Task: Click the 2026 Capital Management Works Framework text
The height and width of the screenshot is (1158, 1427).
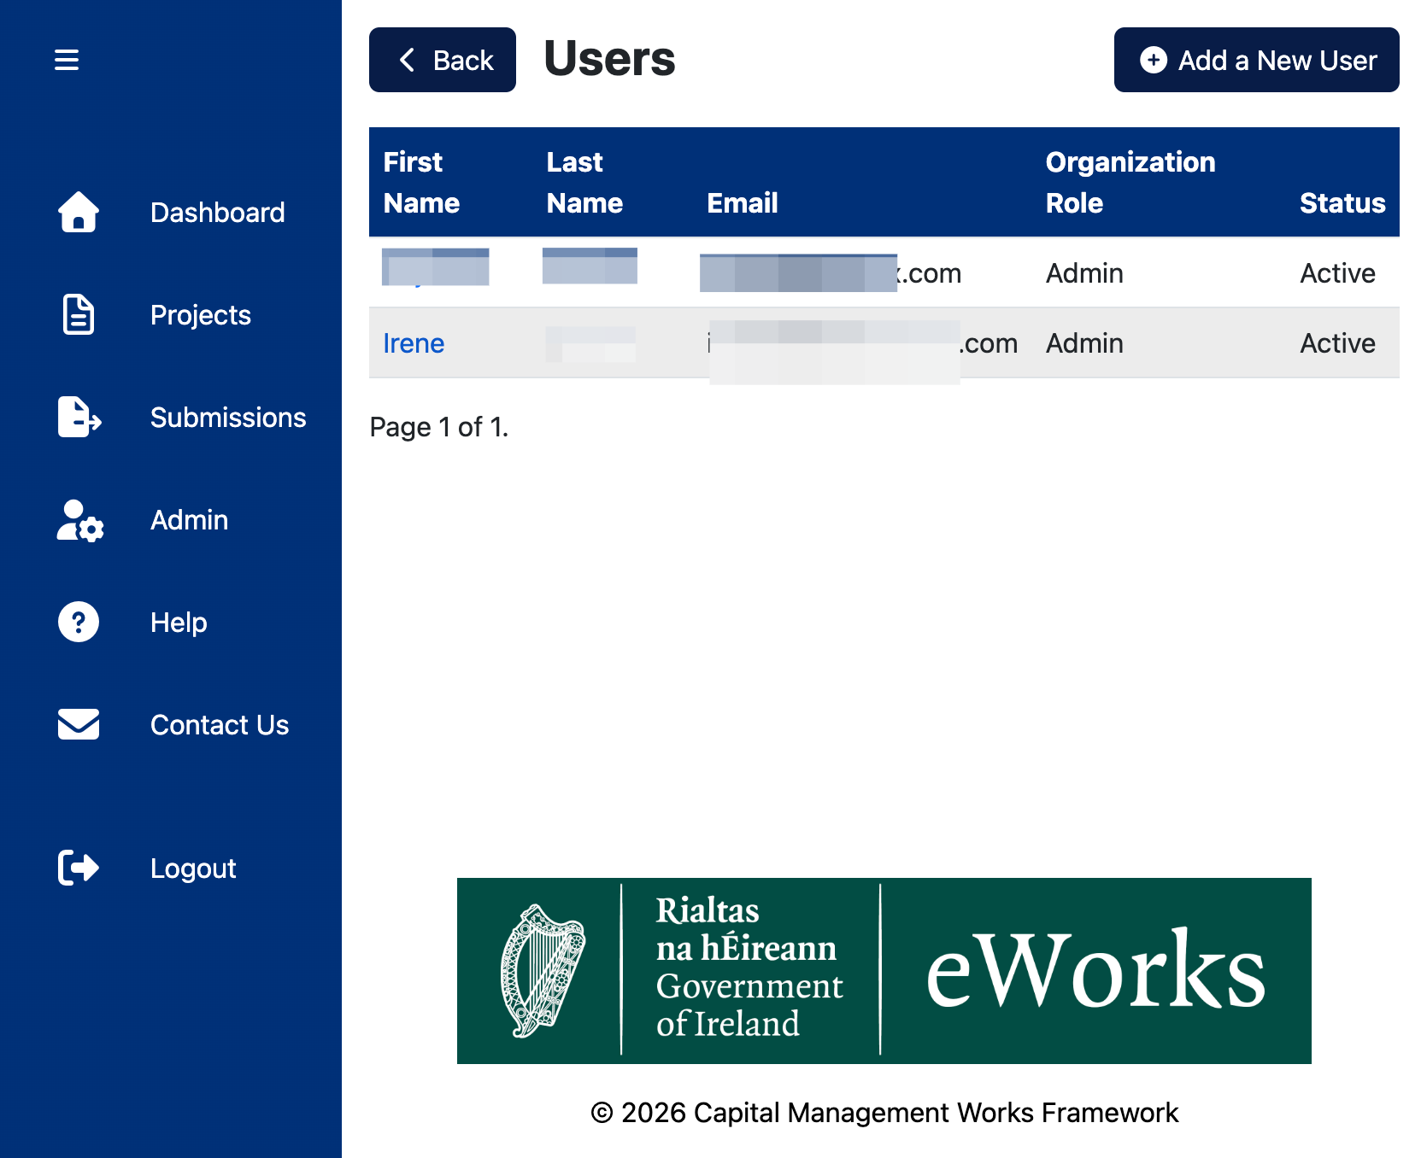Action: [884, 1113]
